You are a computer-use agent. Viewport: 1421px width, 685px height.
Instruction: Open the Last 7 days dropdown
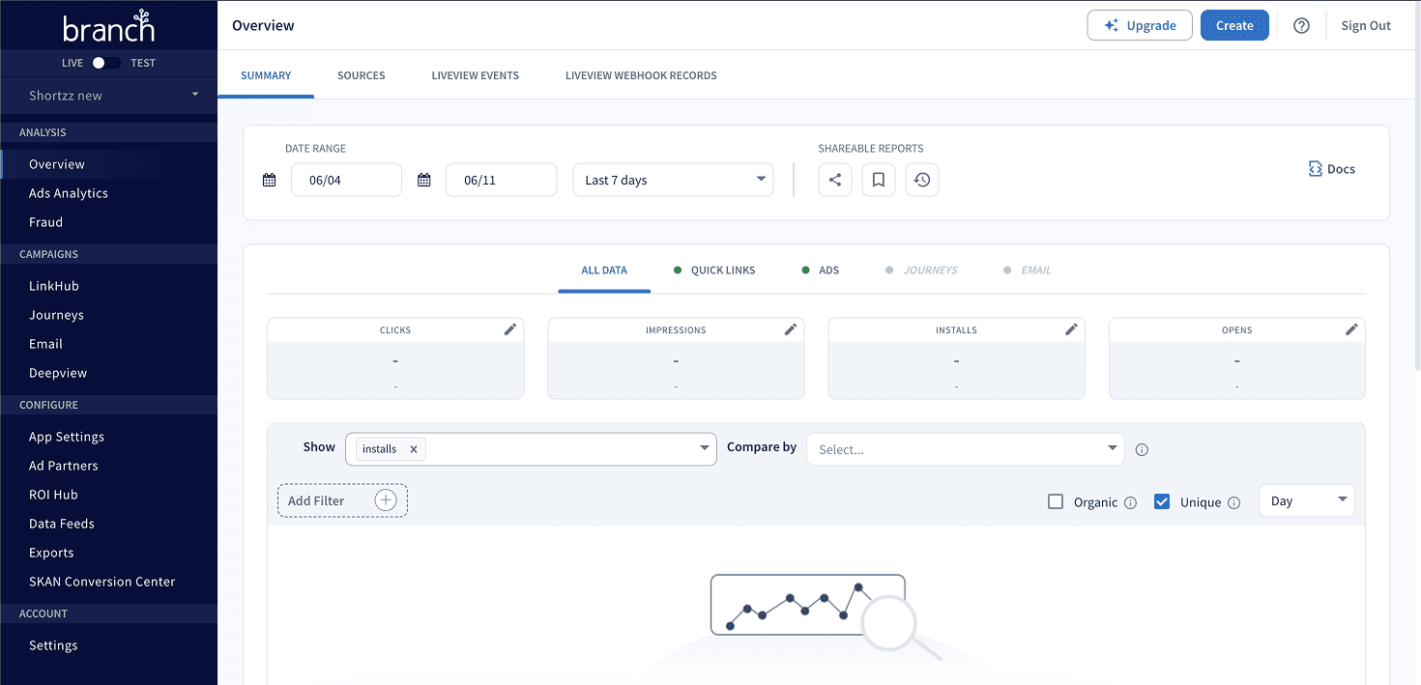(x=673, y=180)
